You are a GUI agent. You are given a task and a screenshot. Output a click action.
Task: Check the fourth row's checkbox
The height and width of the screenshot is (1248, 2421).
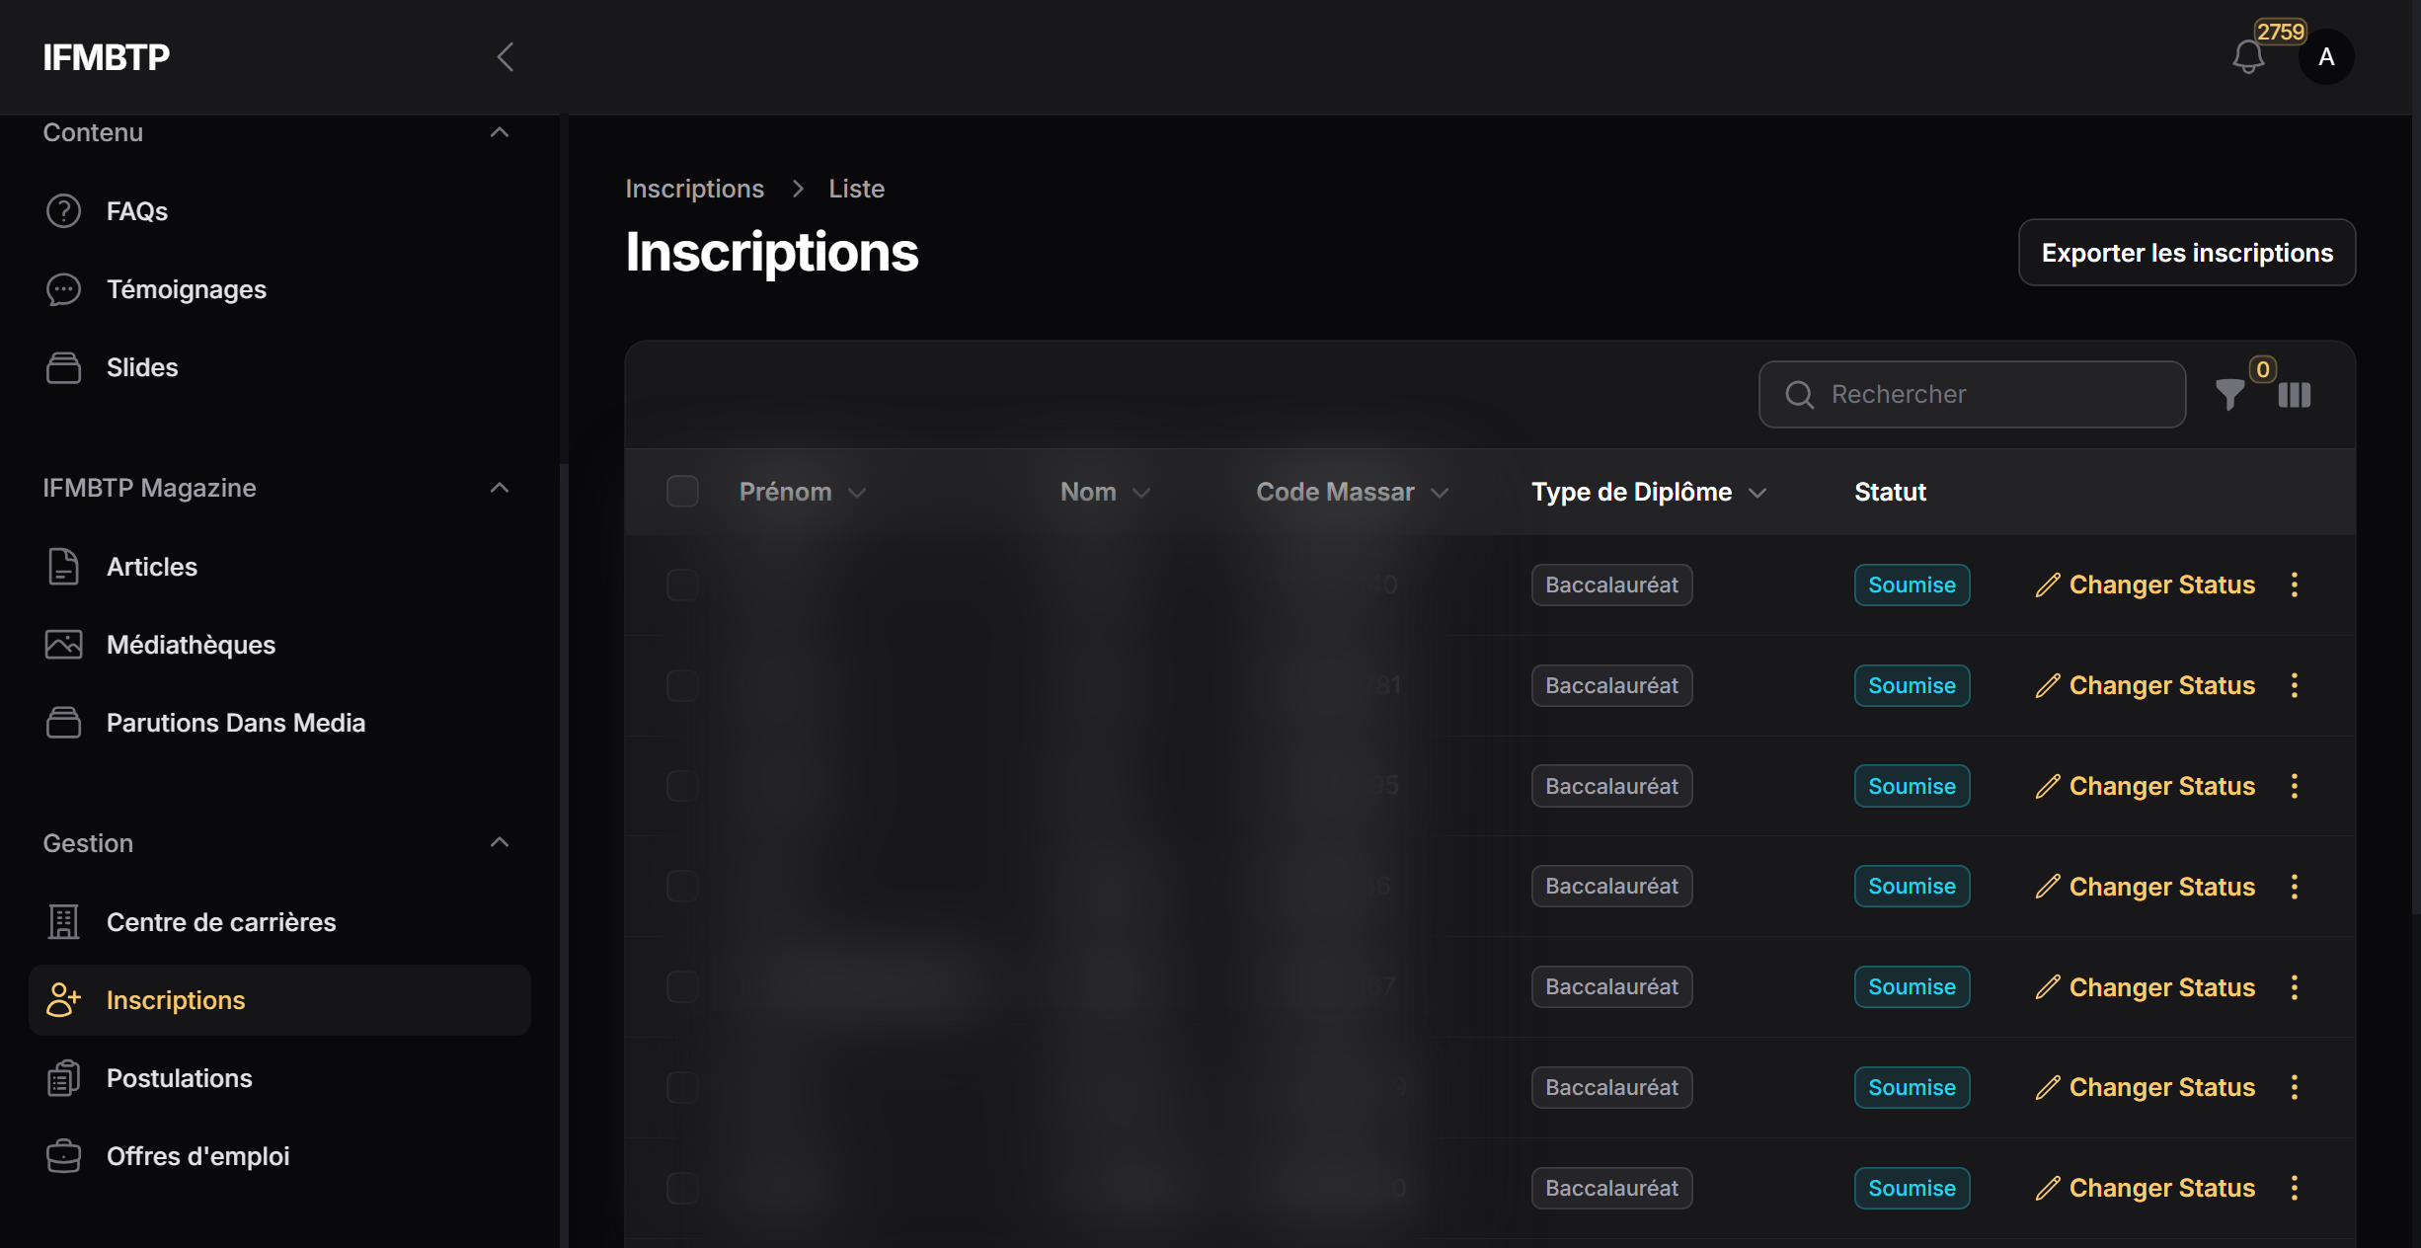click(682, 887)
